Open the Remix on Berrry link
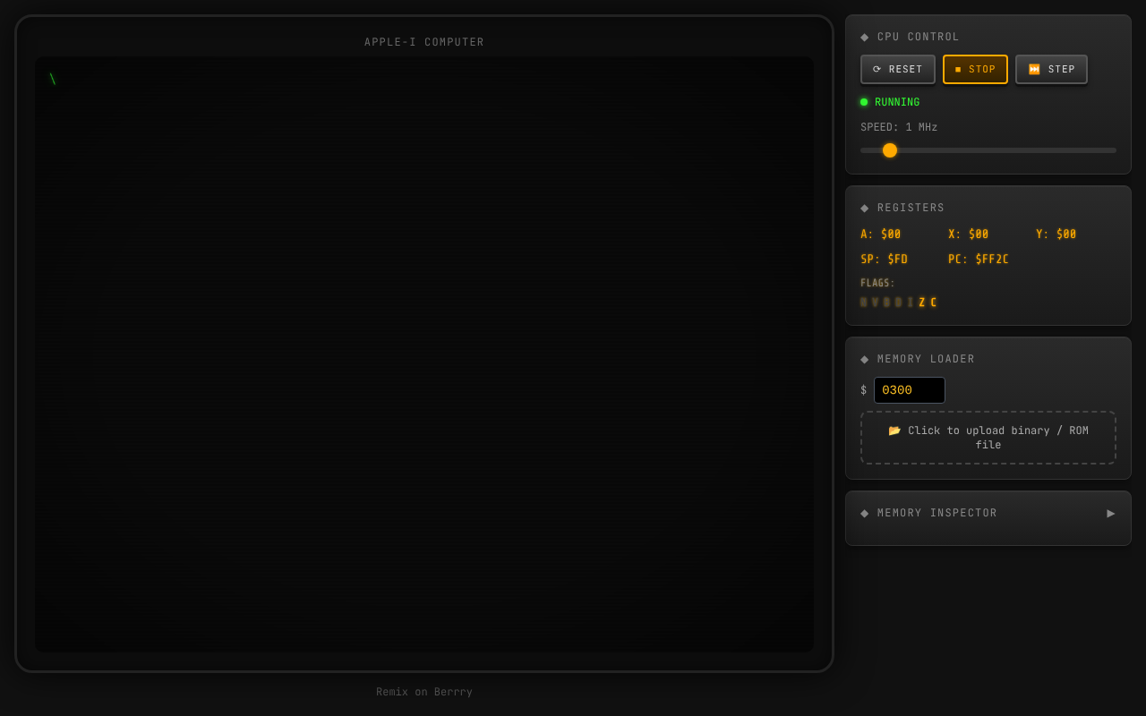 424,692
